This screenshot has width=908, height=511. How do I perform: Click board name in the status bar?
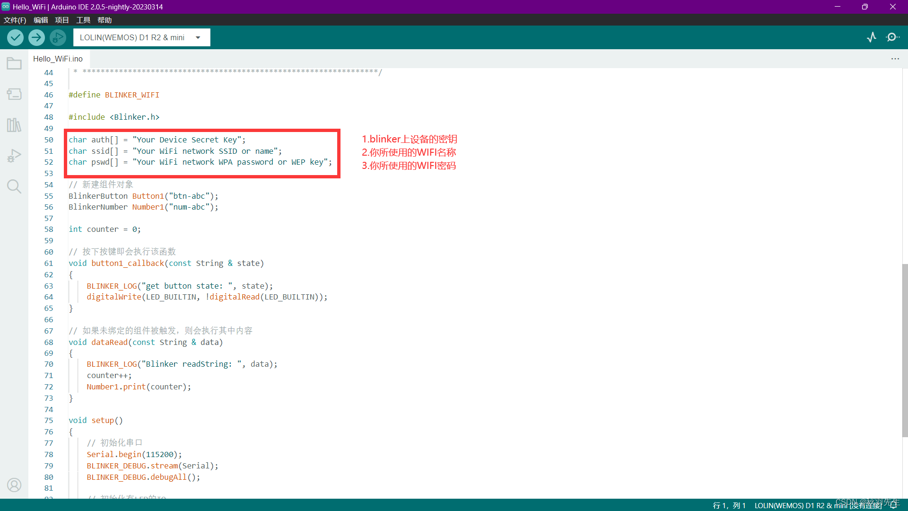[818, 505]
